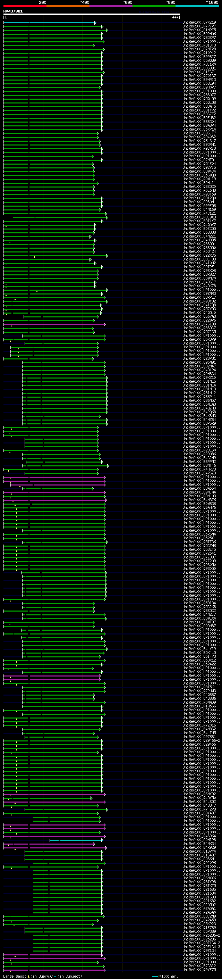222x979 pixels.
Task: Select hit label UniRef100_C1MRT5
Action: 199,30
